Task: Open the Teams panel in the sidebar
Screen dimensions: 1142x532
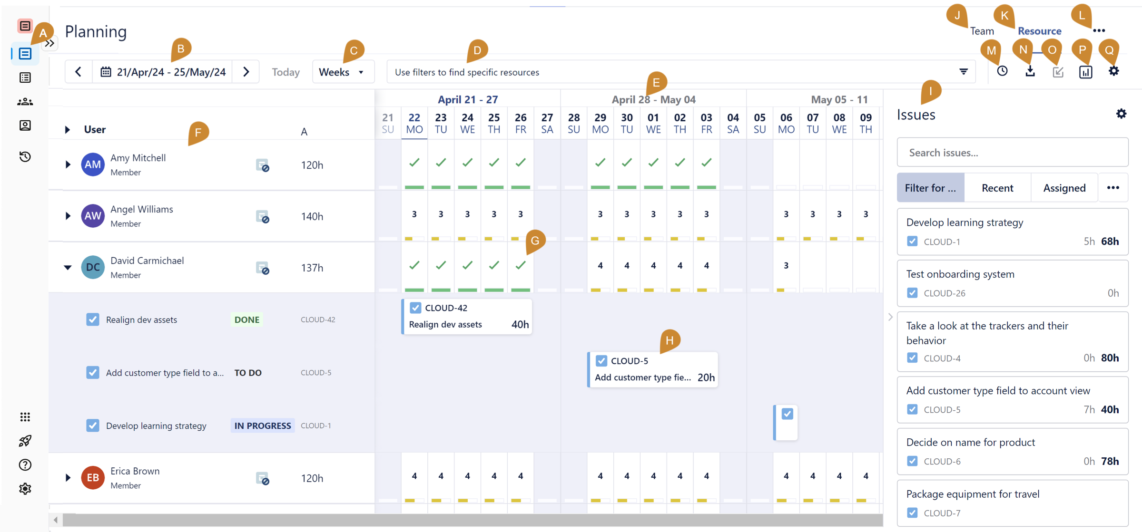Action: [25, 101]
